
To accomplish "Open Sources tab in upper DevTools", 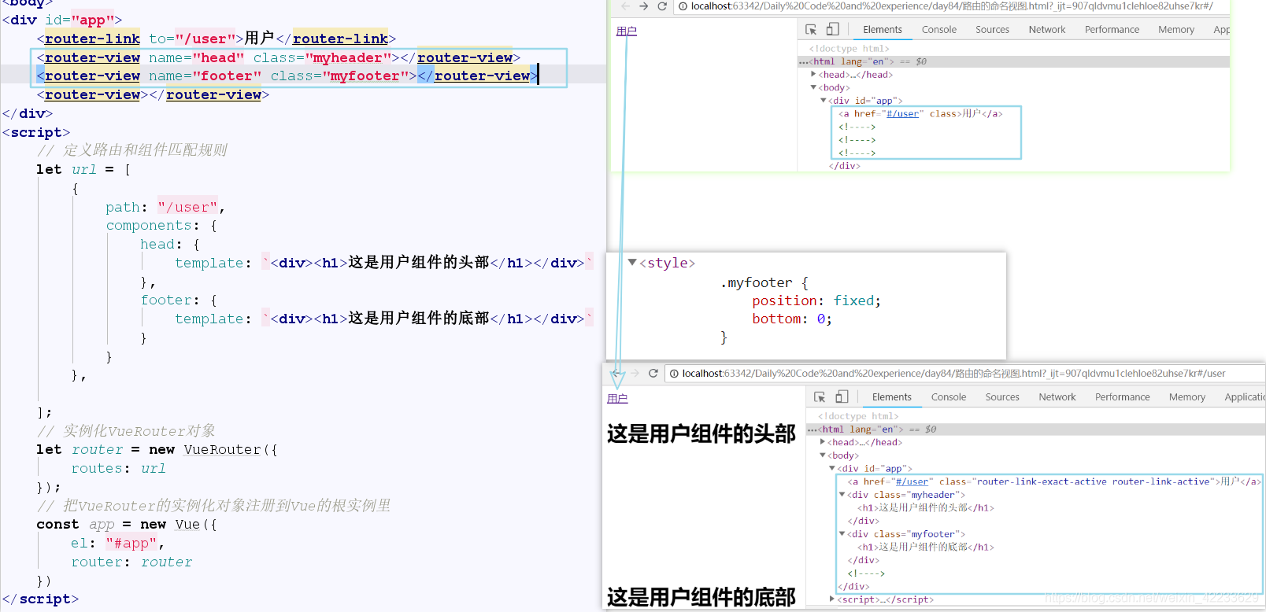I will pyautogui.click(x=992, y=30).
